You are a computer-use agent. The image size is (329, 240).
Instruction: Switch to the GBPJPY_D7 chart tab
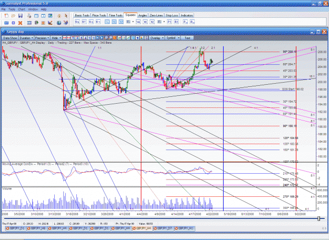[x=163, y=228]
